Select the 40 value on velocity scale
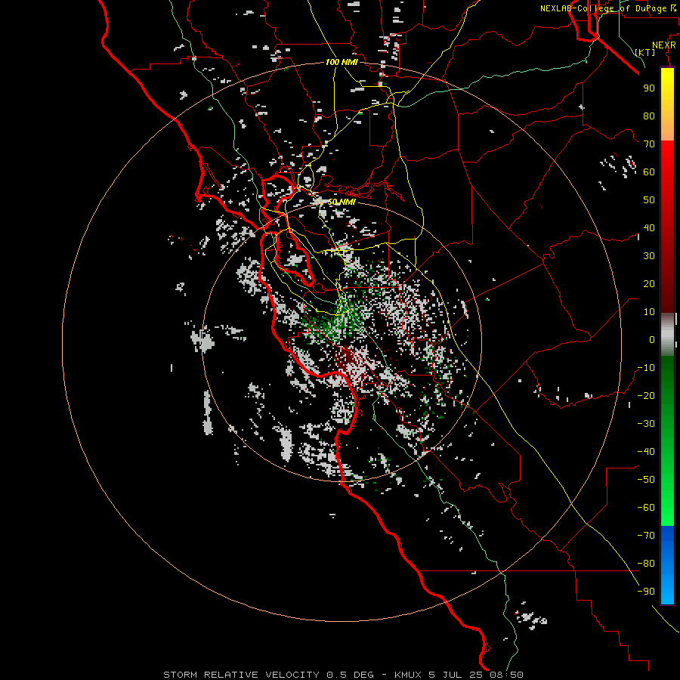680x680 pixels. click(649, 227)
